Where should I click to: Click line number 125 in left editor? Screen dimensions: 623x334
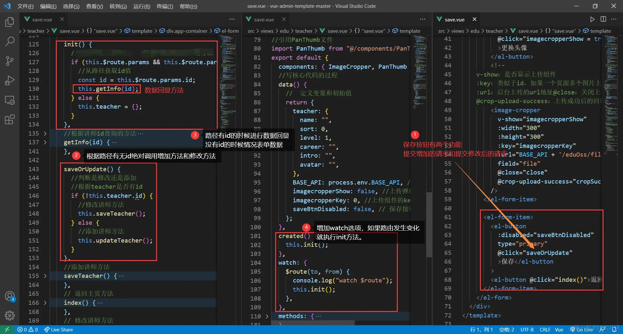point(34,44)
